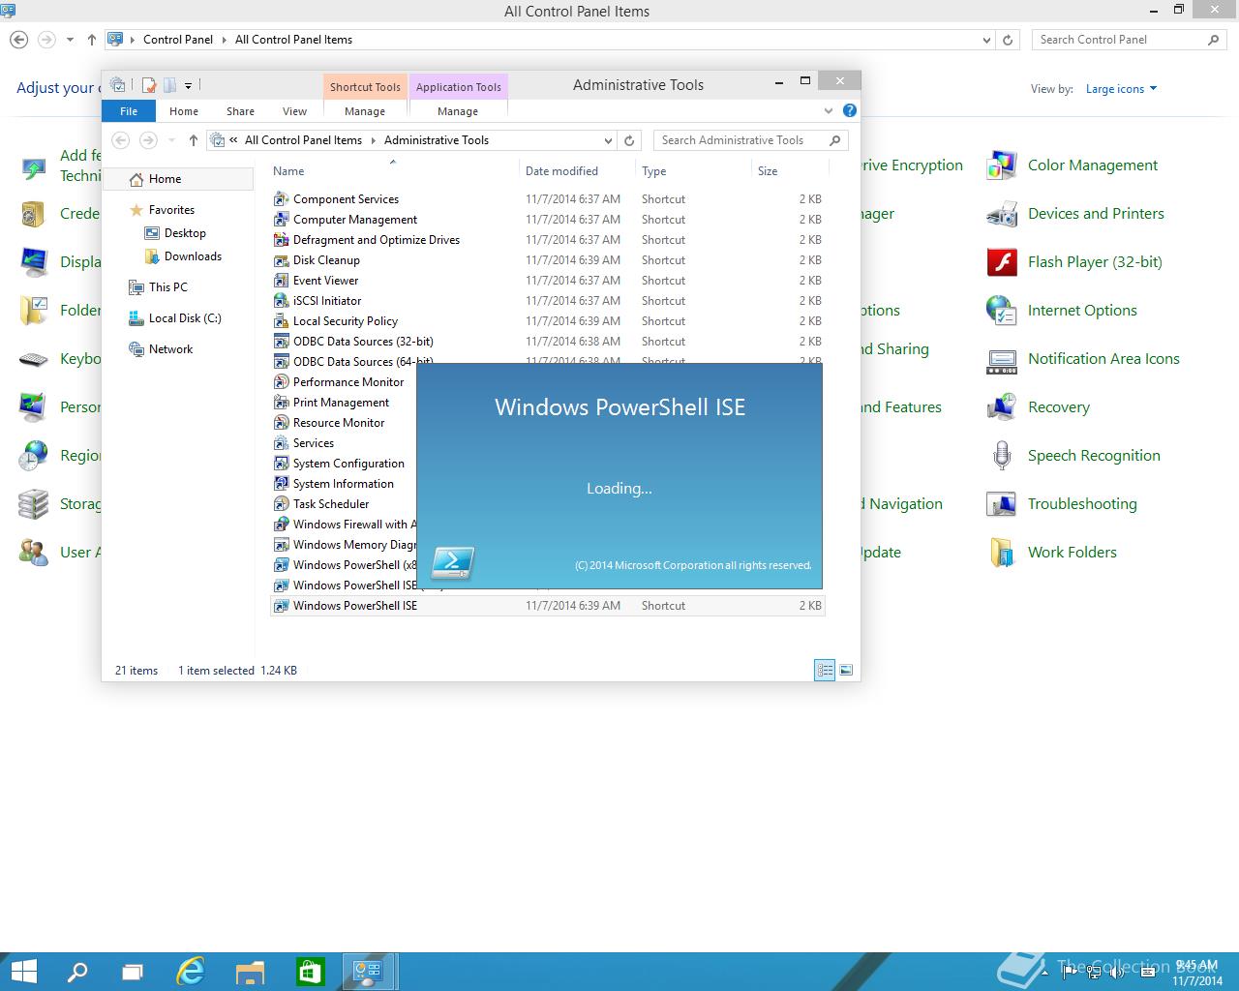The image size is (1239, 991).
Task: Expand the Administrative Tools ribbon chevron
Action: pyautogui.click(x=829, y=111)
